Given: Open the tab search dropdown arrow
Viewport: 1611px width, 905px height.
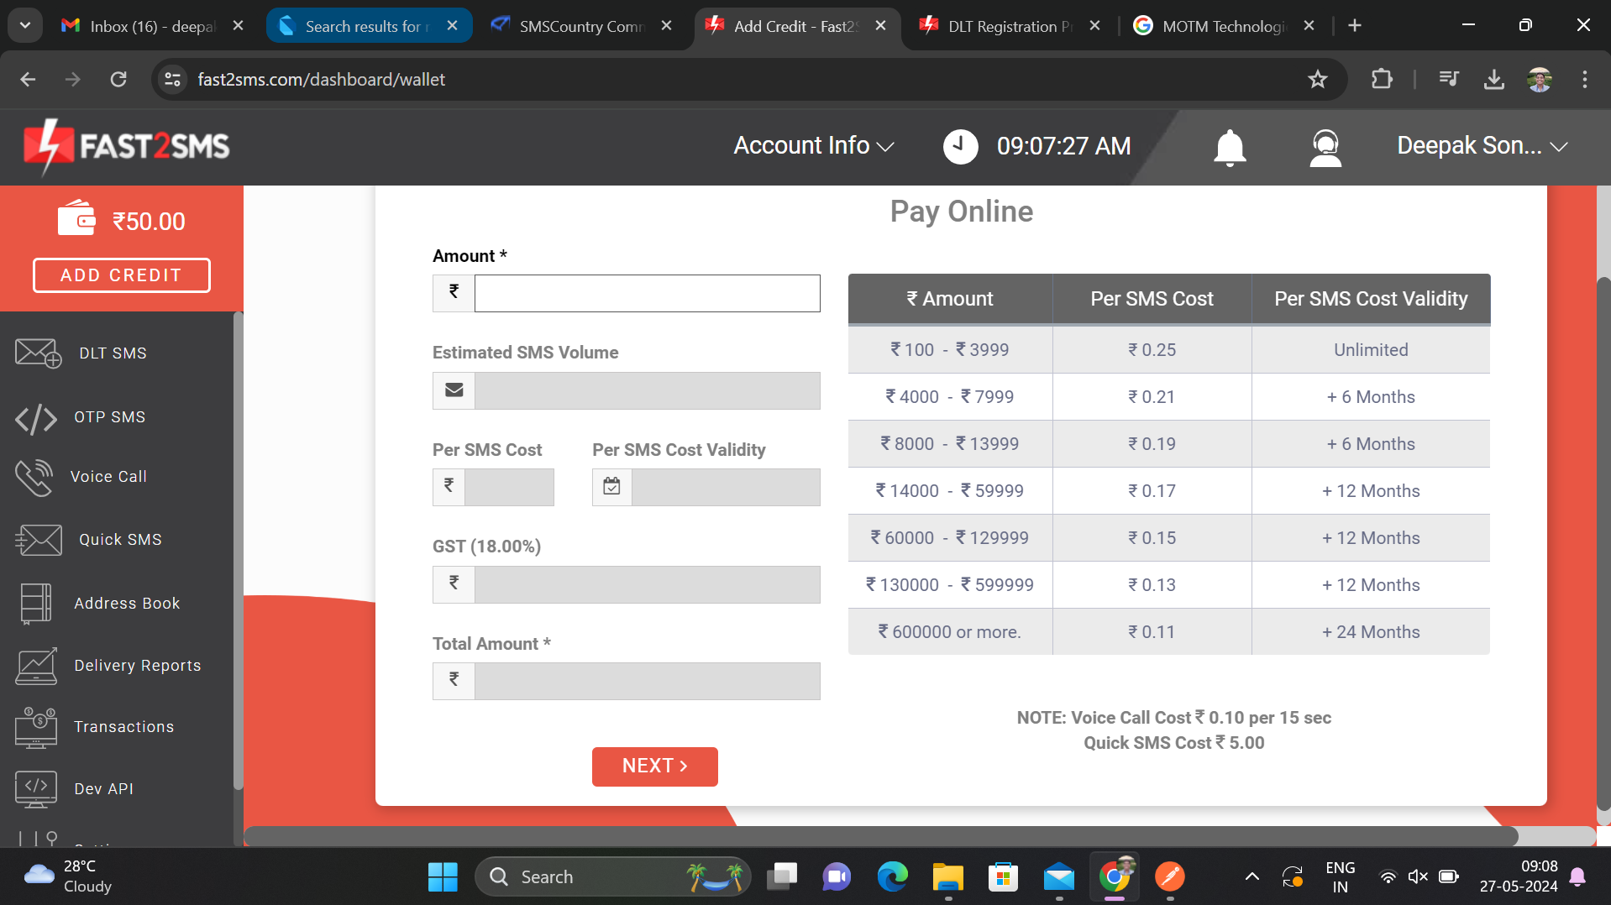Looking at the screenshot, I should point(25,26).
